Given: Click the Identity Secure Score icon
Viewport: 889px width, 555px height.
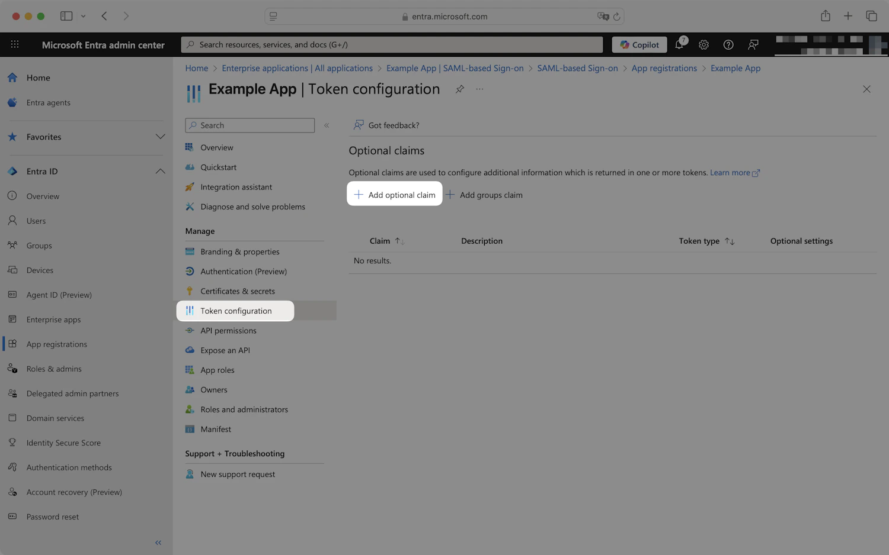Looking at the screenshot, I should pos(12,443).
